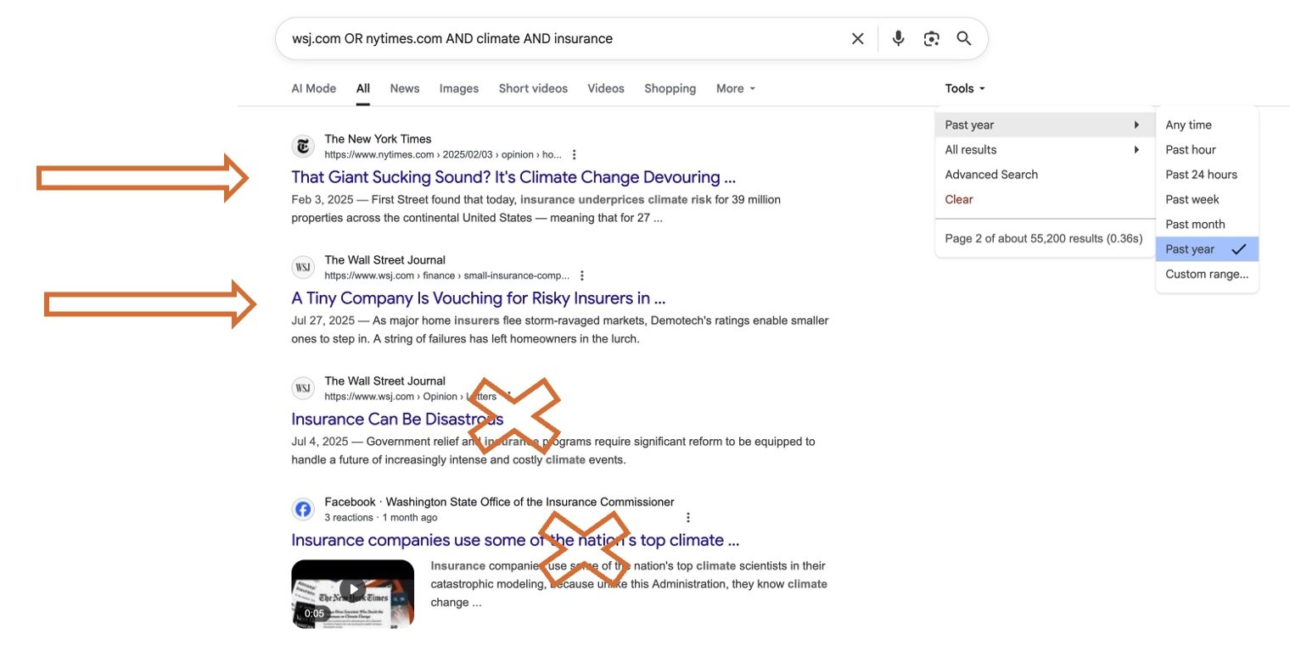Select the All results tab

[363, 88]
